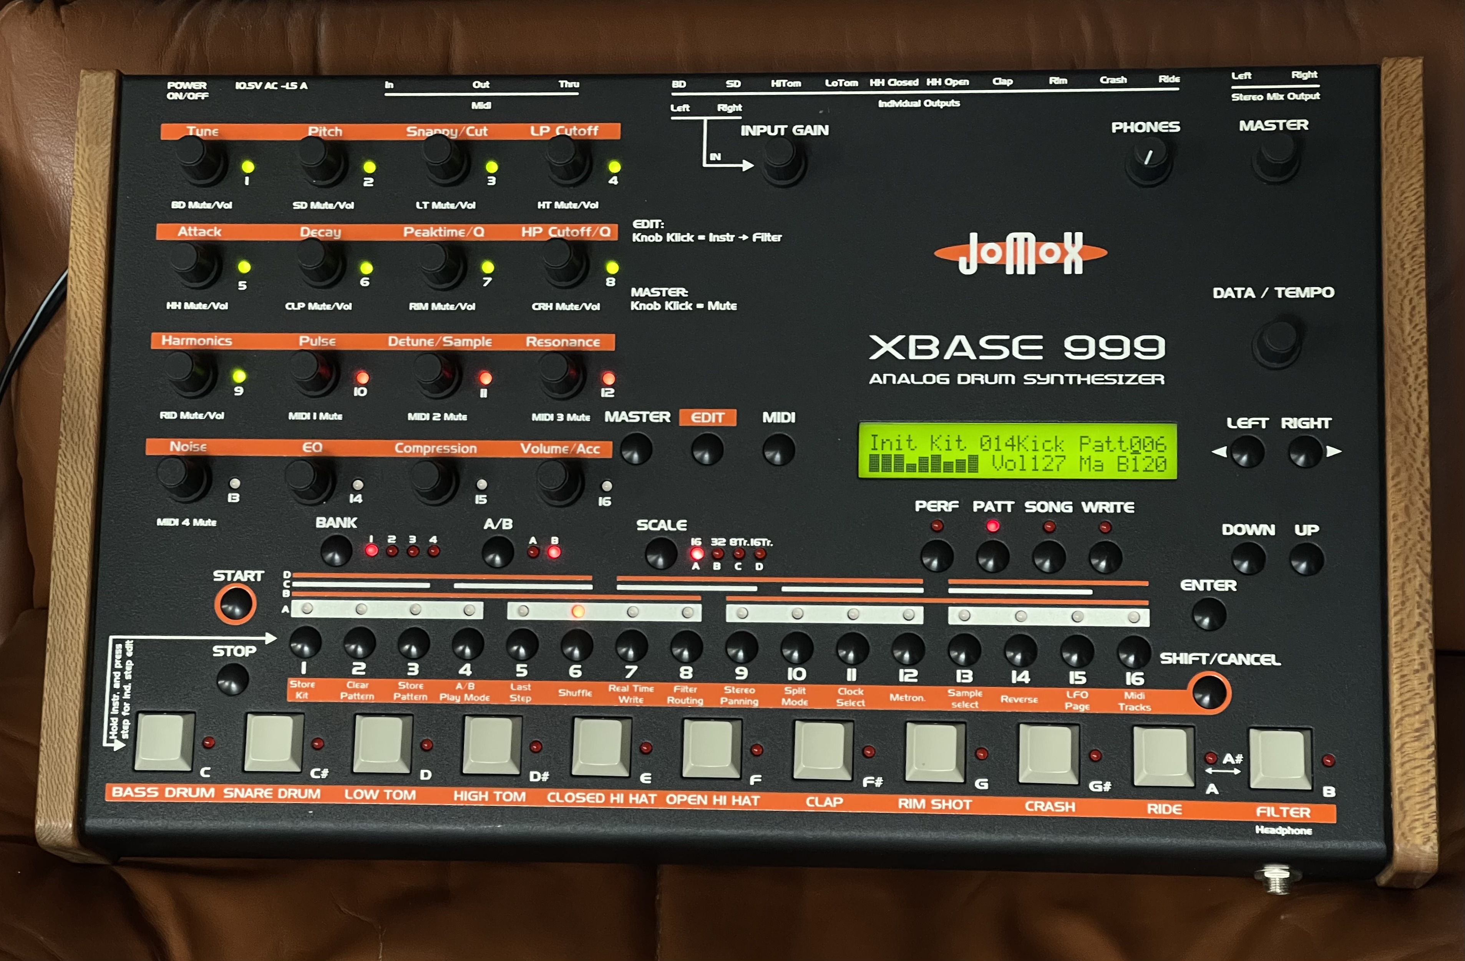
Task: Toggle step 6 Shuffle button
Action: tap(577, 646)
